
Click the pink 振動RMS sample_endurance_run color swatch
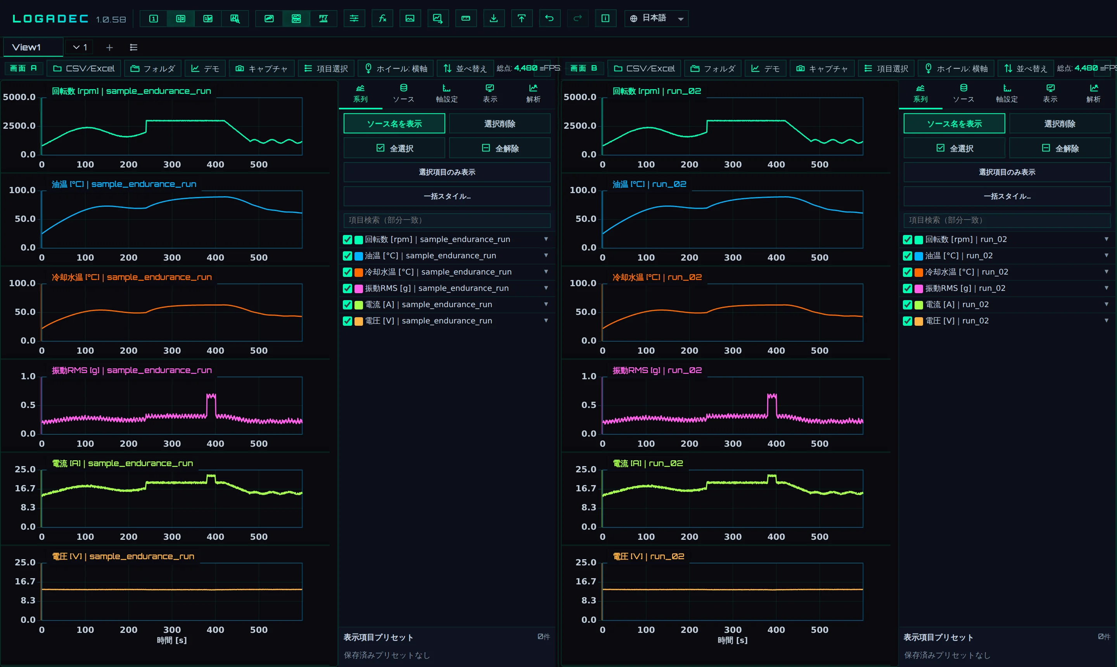coord(359,289)
